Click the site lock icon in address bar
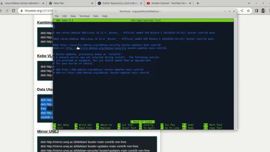This screenshot has height=152, width=270. [x=22, y=11]
